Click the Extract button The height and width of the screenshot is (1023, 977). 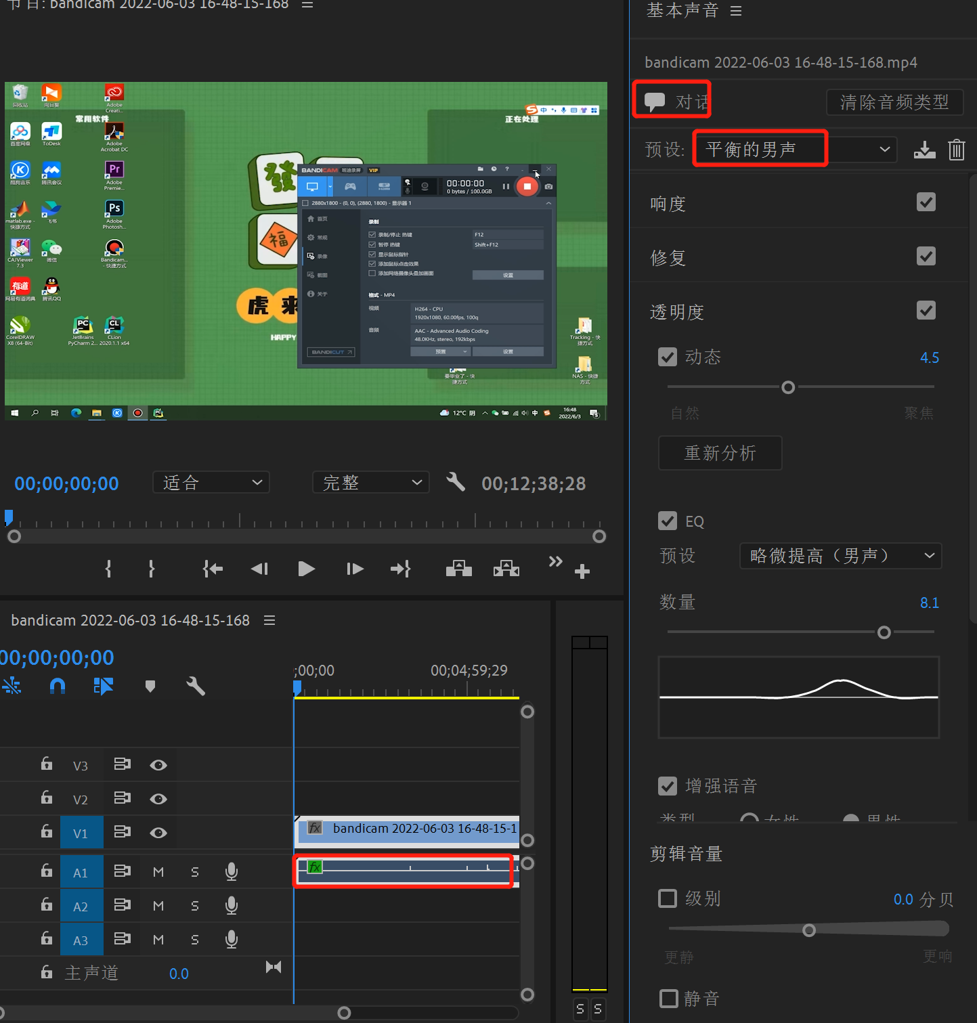(x=506, y=569)
